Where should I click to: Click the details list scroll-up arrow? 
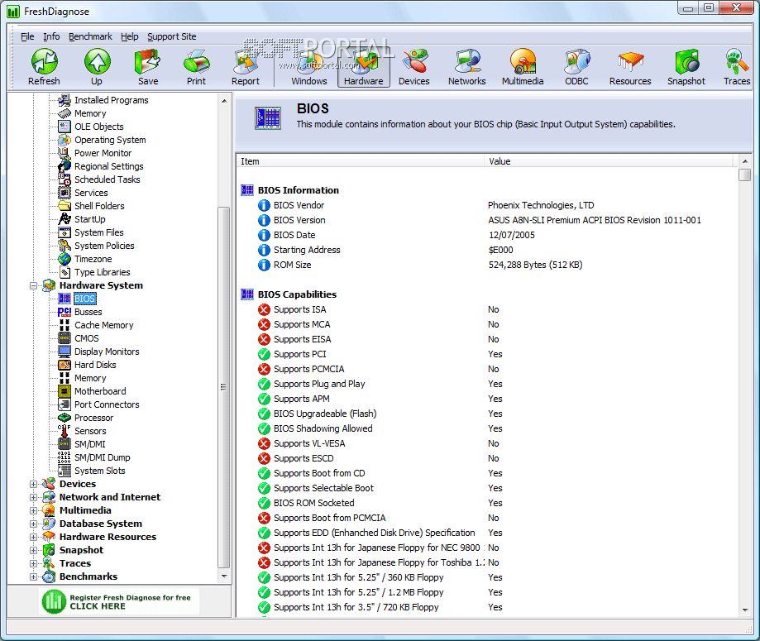tap(745, 161)
